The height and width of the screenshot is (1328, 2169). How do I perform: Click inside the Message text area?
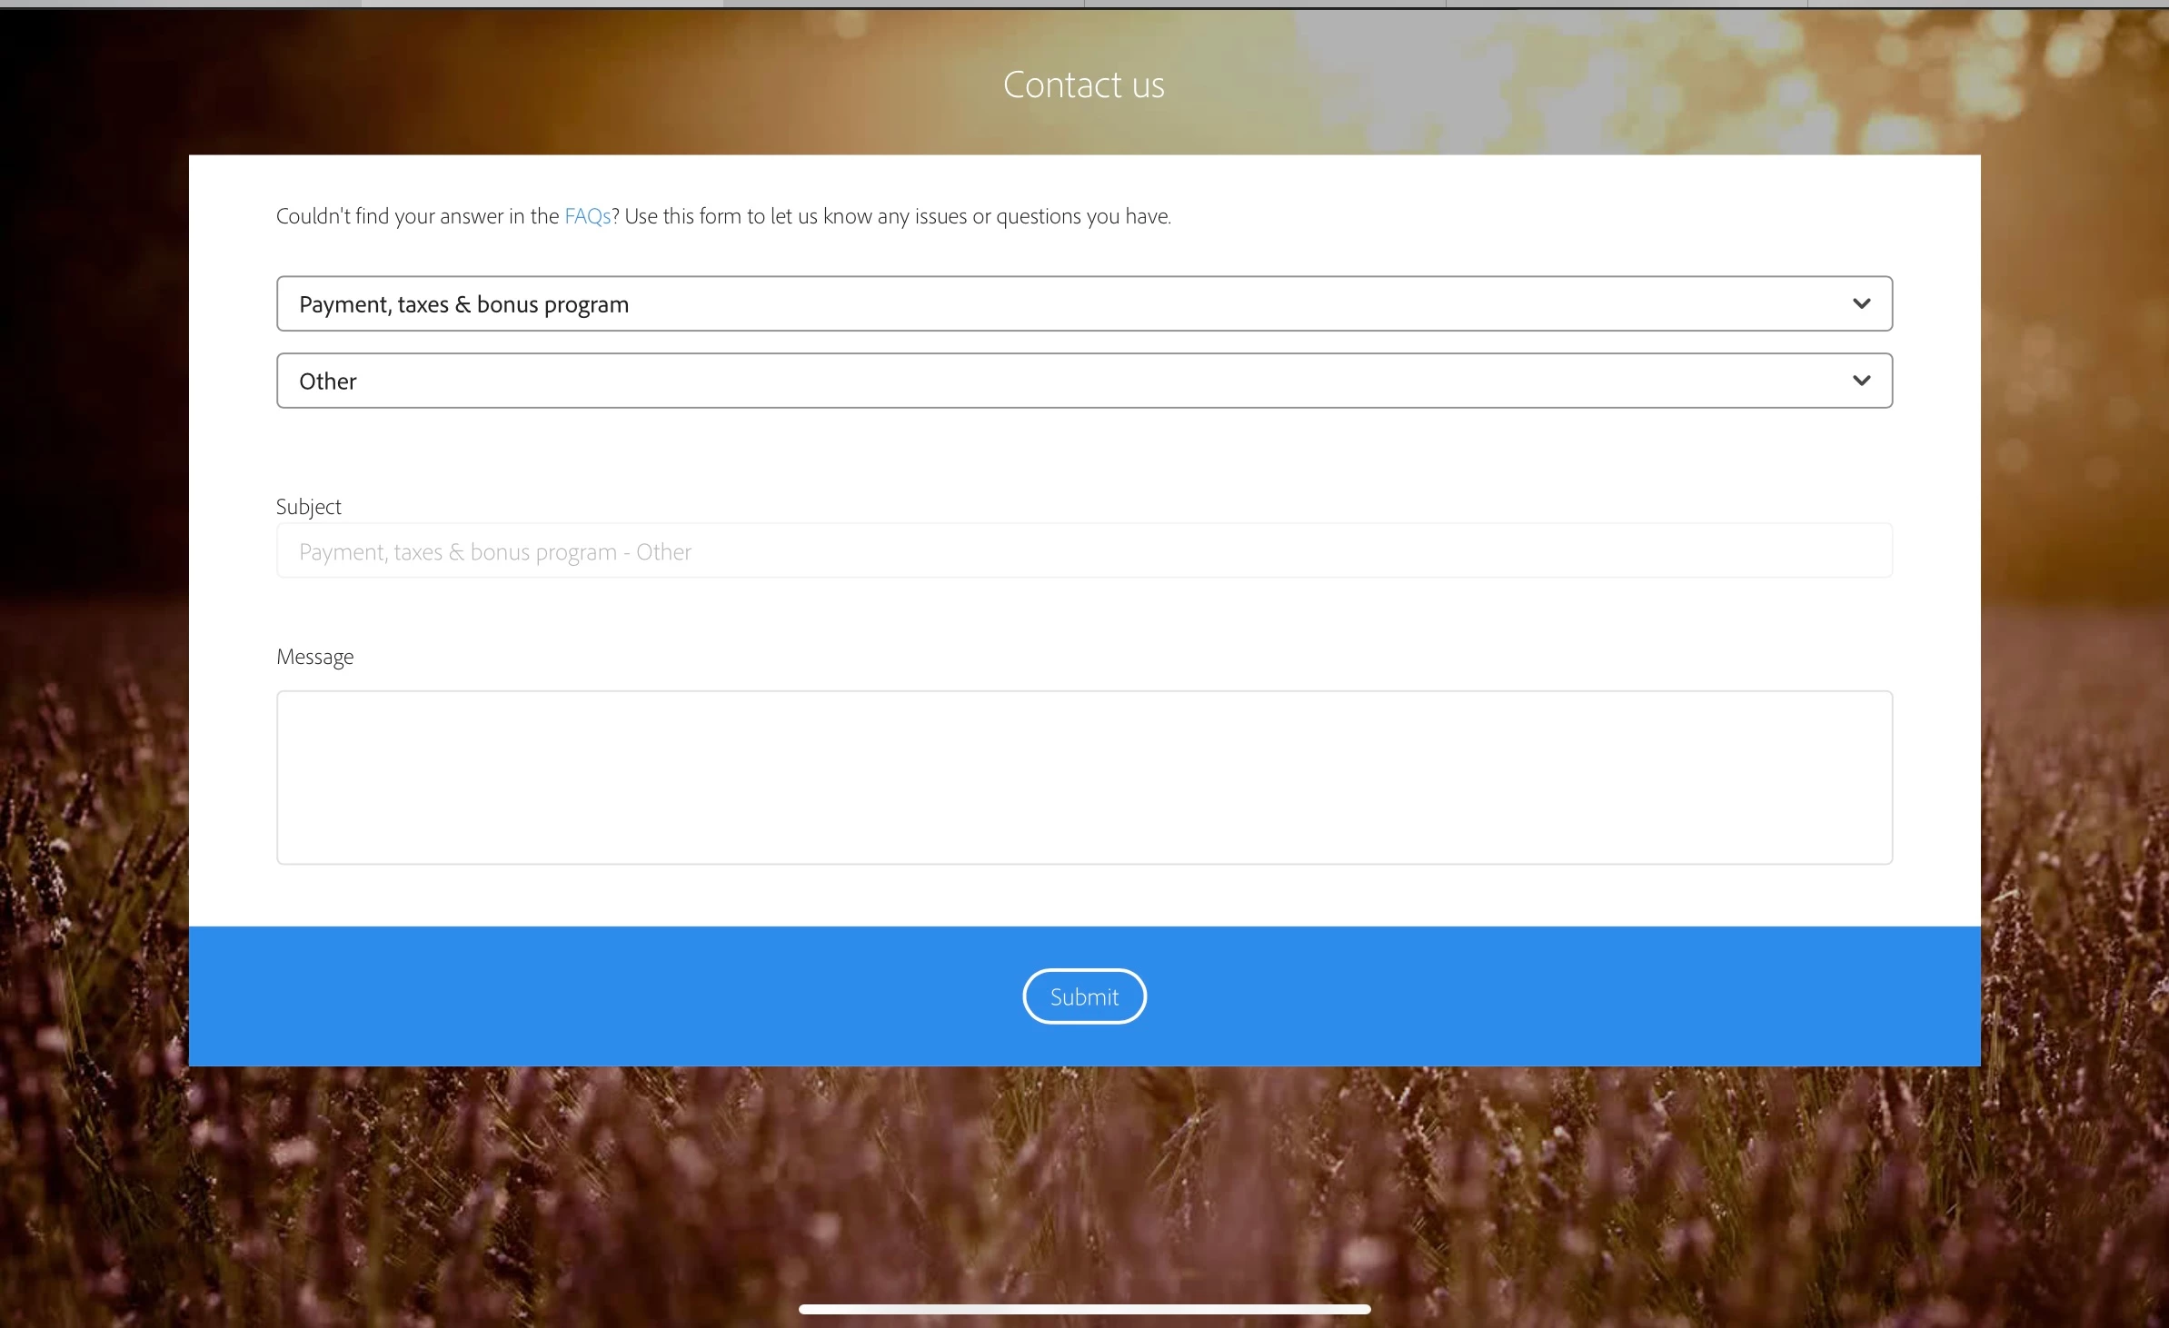pyautogui.click(x=1084, y=777)
